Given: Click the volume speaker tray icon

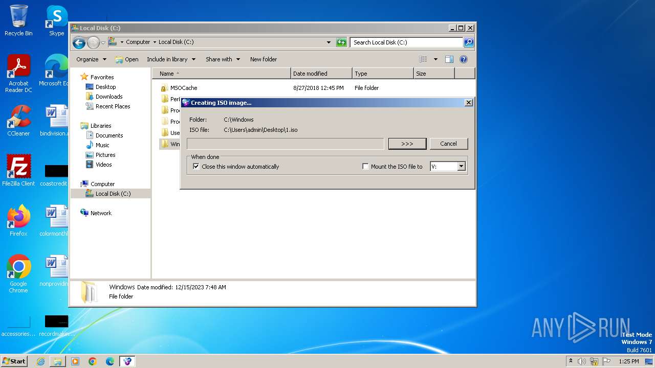Looking at the screenshot, I should [x=582, y=361].
